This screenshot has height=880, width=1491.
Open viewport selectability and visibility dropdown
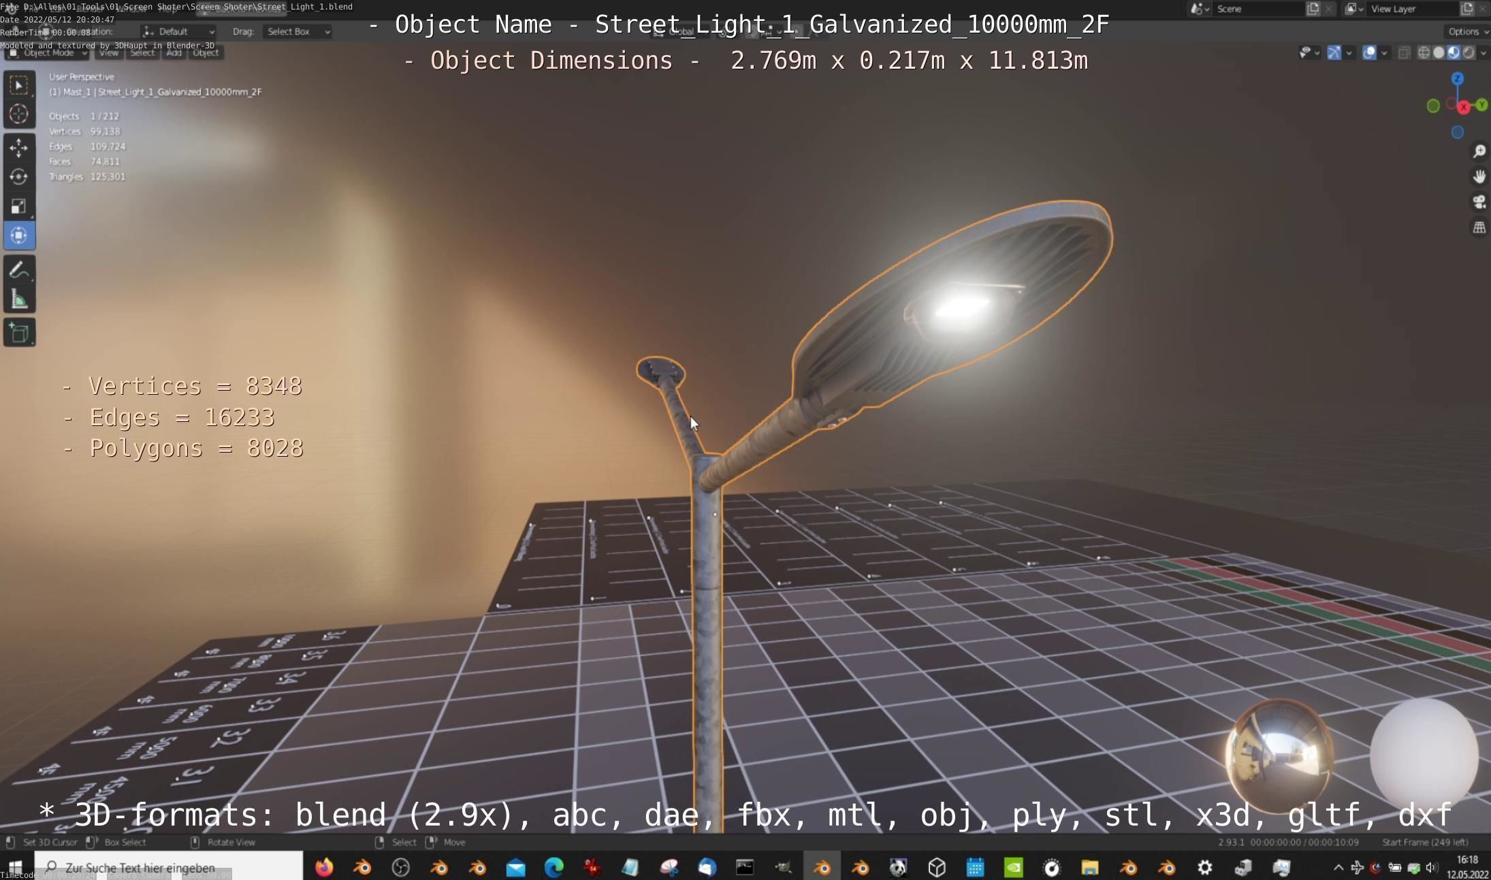click(1310, 52)
